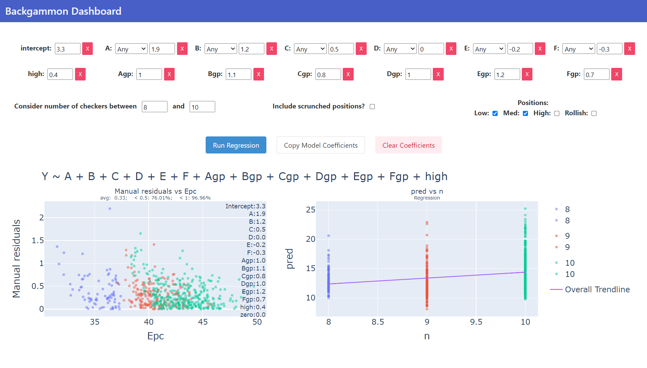Open the B variable Any dropdown
Viewport: 647px width, 368px height.
(x=221, y=49)
